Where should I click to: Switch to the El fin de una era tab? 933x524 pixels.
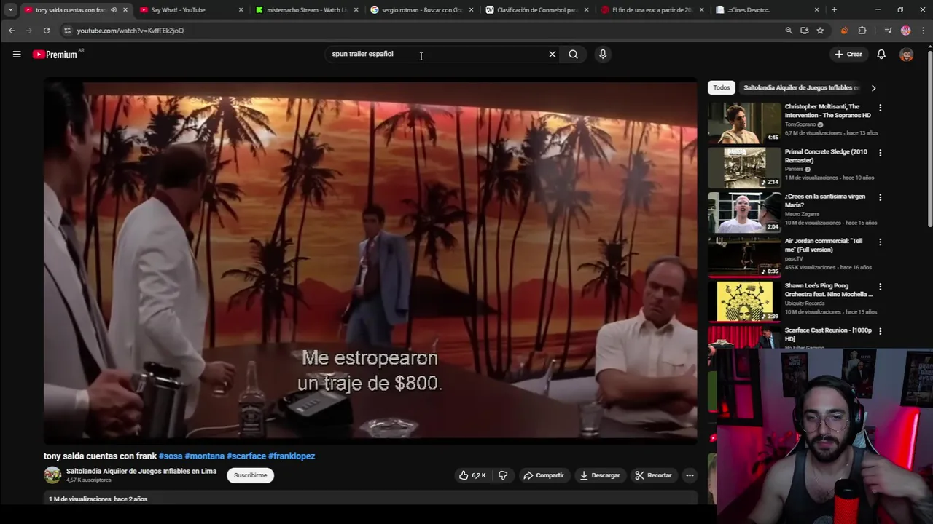652,10
